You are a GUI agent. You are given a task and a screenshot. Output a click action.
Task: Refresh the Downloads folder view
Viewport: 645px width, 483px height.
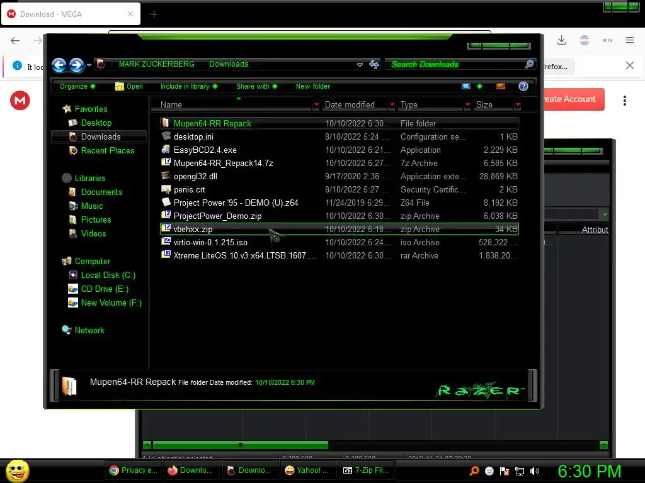(x=374, y=64)
